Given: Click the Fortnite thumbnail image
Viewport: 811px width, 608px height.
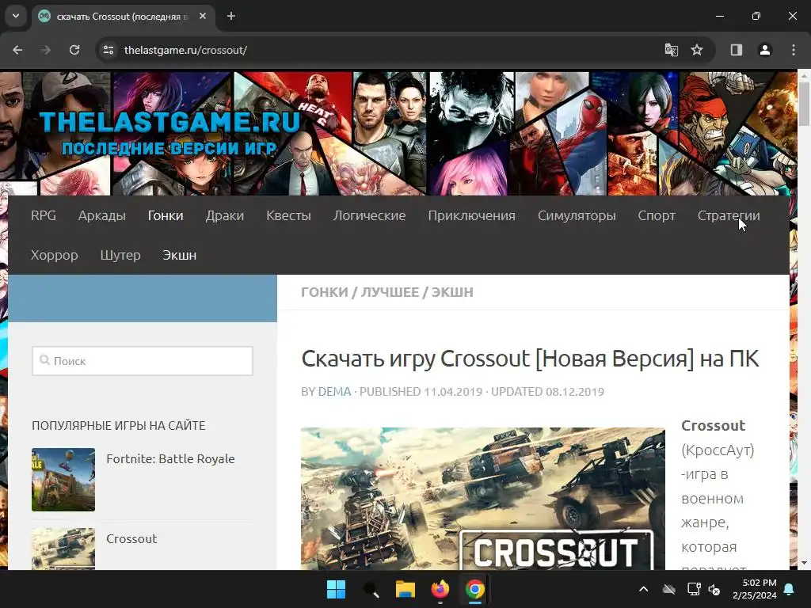Looking at the screenshot, I should [x=63, y=479].
